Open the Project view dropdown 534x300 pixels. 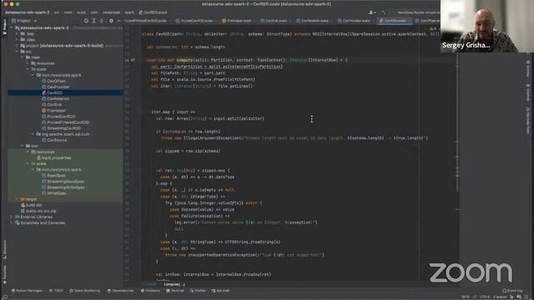24,21
